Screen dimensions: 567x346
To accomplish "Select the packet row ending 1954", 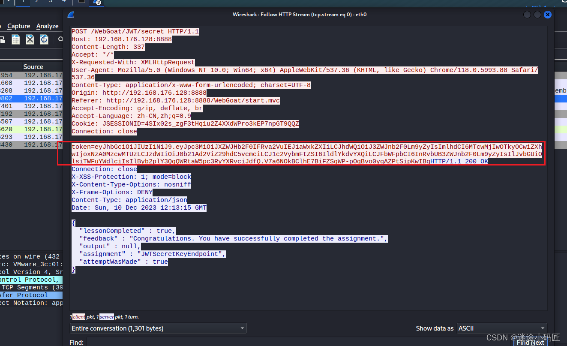I will point(31,75).
